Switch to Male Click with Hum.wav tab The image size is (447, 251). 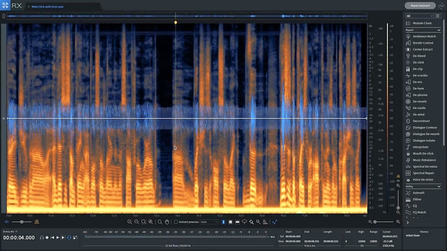click(x=47, y=7)
